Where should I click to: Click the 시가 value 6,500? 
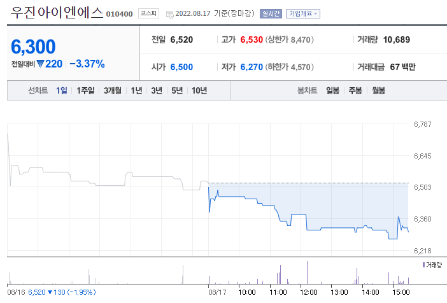pyautogui.click(x=181, y=67)
